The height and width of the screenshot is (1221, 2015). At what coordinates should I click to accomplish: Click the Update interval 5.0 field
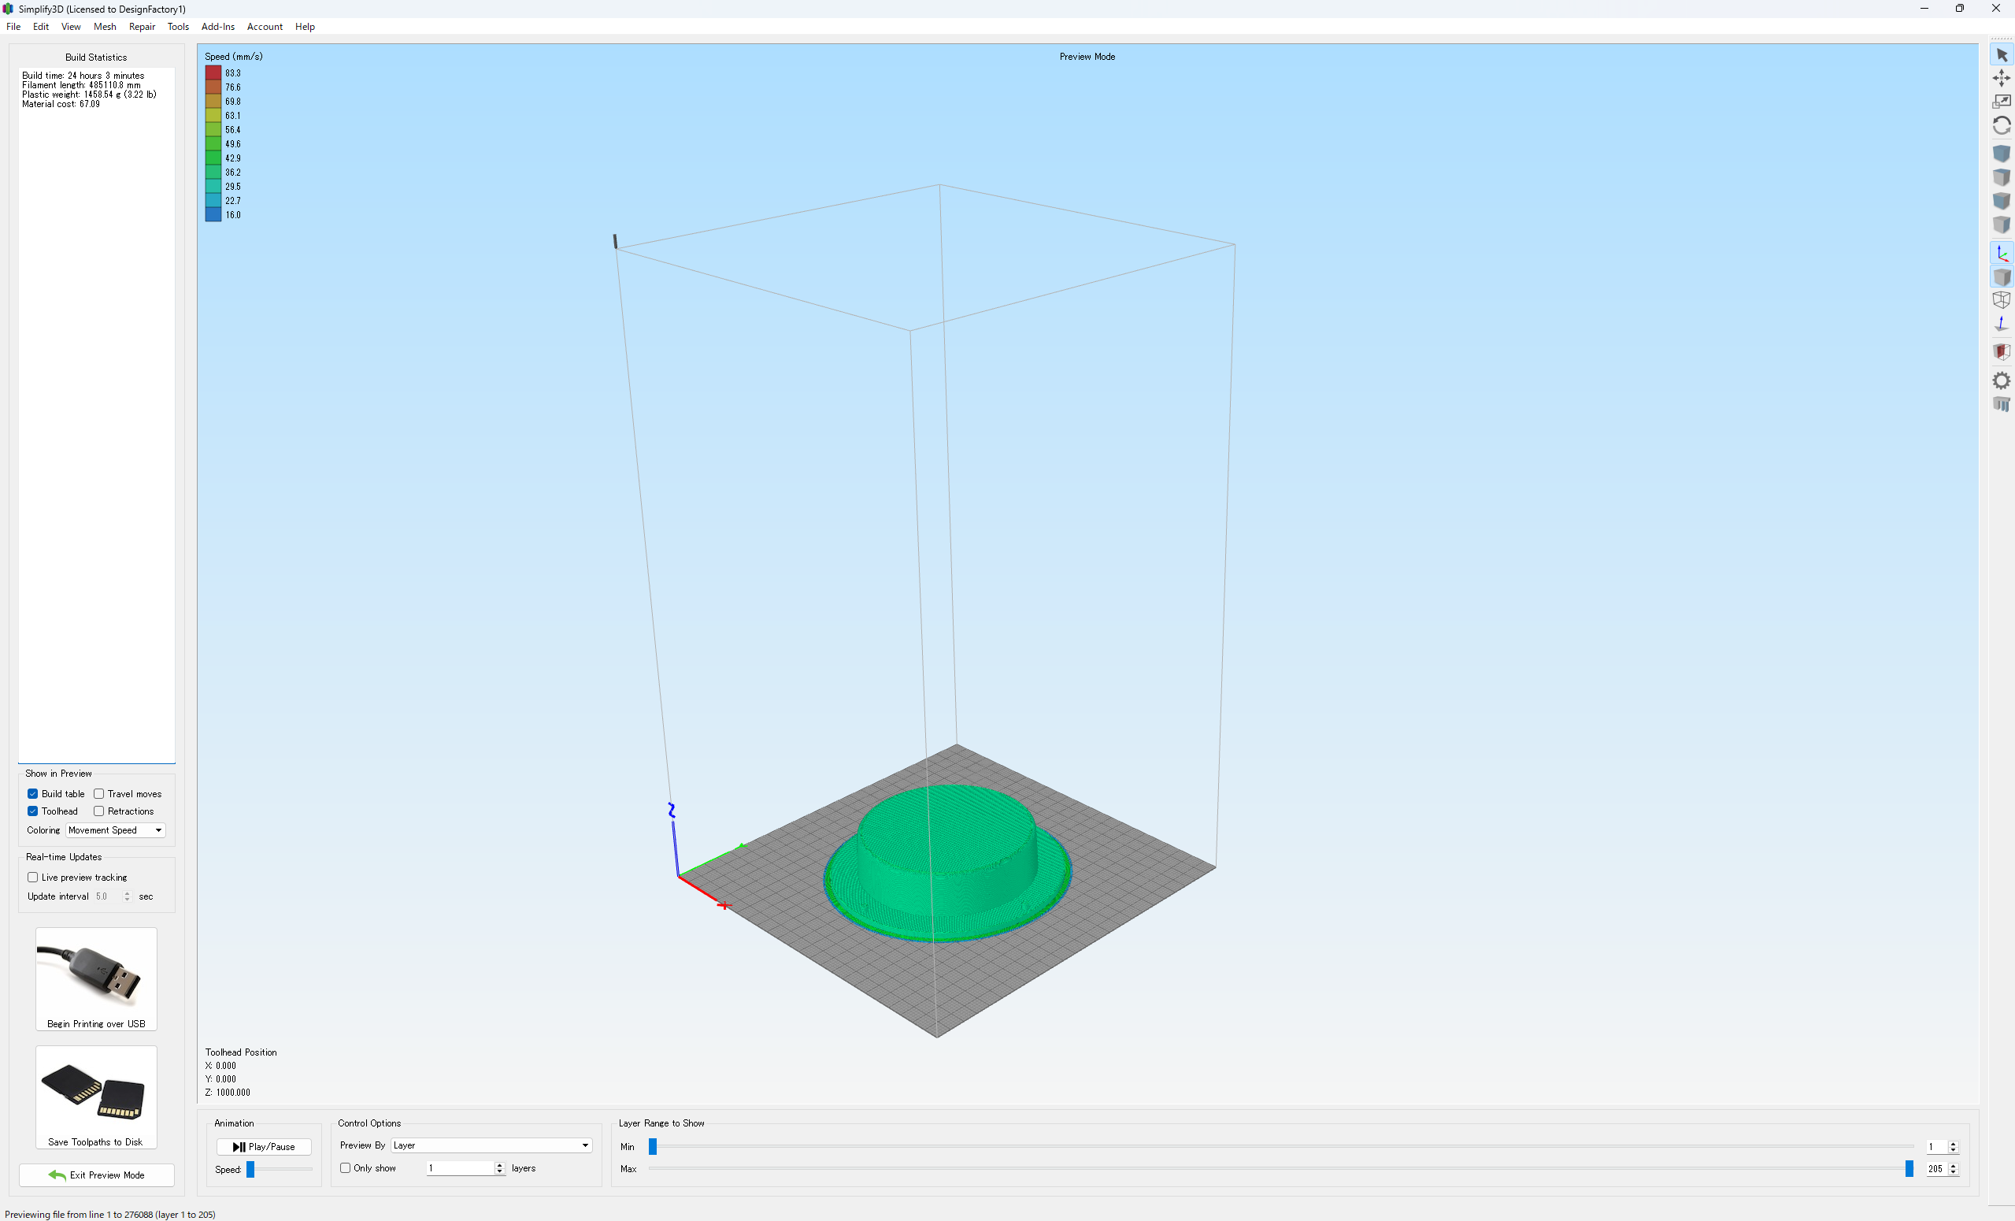click(x=106, y=896)
